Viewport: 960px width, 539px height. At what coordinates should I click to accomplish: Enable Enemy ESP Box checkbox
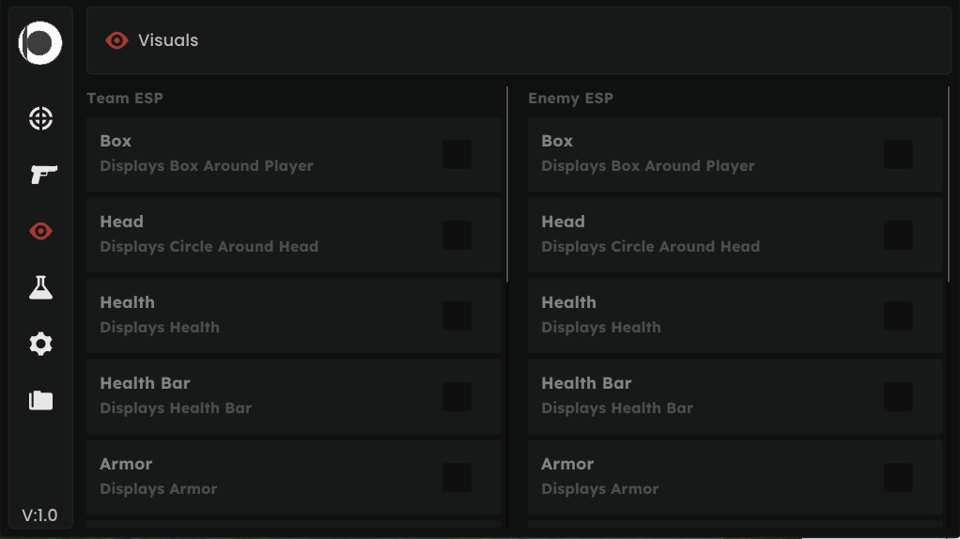pos(898,155)
